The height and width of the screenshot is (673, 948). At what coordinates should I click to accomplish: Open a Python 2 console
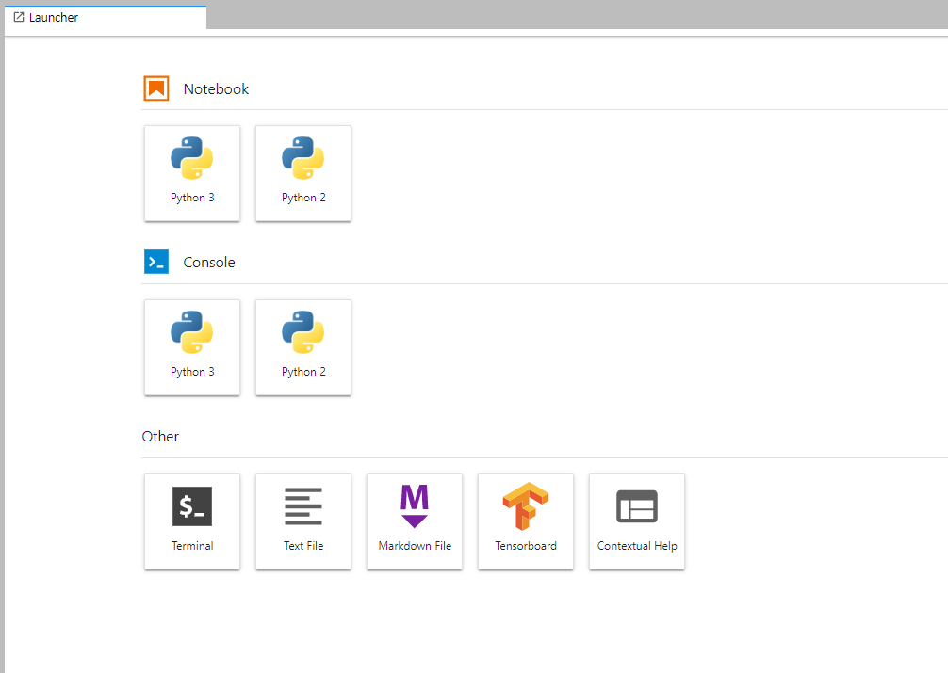pyautogui.click(x=303, y=347)
